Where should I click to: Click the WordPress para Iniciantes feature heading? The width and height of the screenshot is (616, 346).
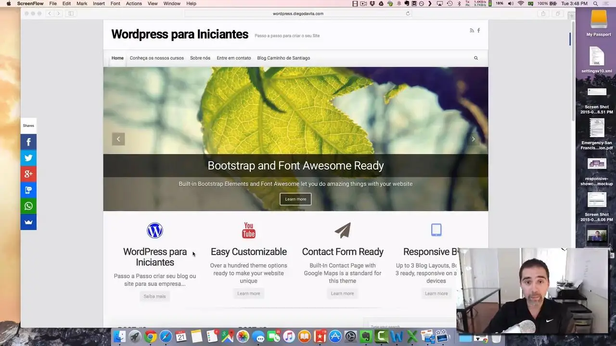coord(155,257)
